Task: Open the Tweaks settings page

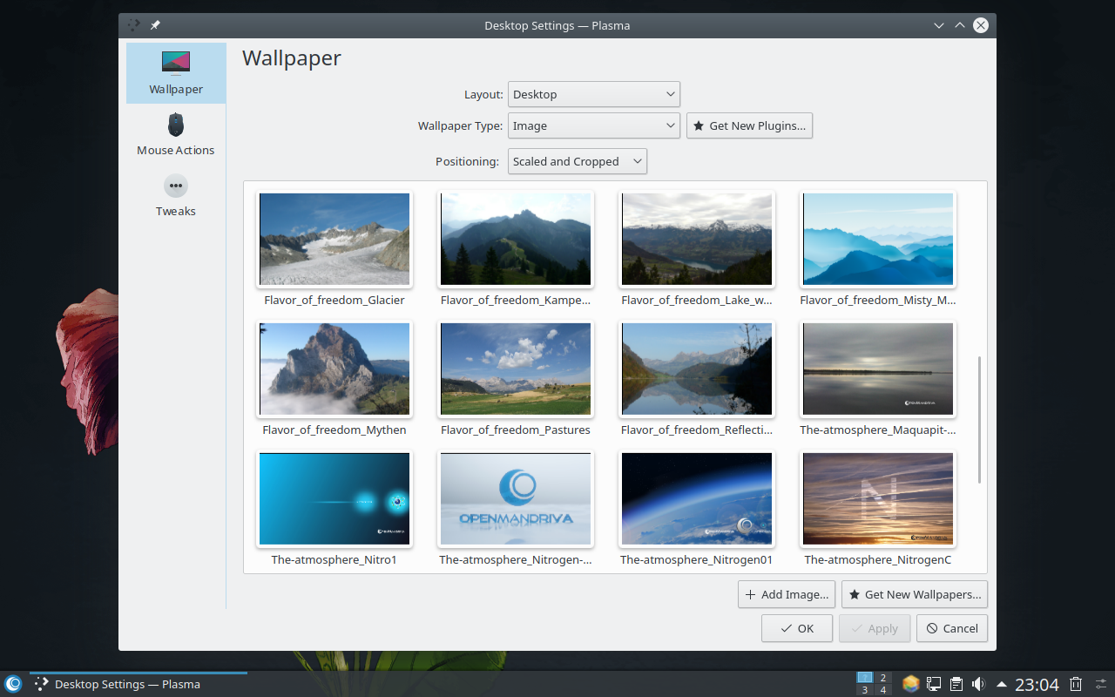Action: pyautogui.click(x=175, y=195)
